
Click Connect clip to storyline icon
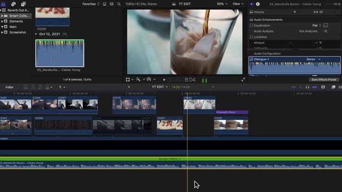(x=26, y=87)
